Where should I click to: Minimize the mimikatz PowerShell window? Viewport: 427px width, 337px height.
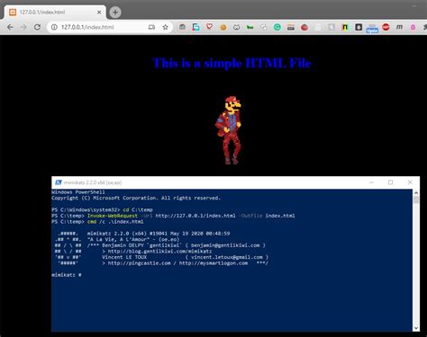coord(371,182)
